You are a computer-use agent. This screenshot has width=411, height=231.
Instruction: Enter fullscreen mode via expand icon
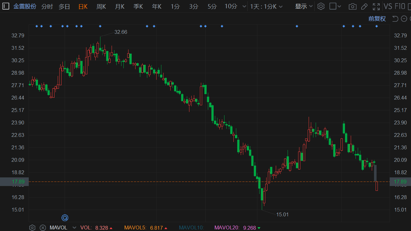pyautogui.click(x=377, y=6)
